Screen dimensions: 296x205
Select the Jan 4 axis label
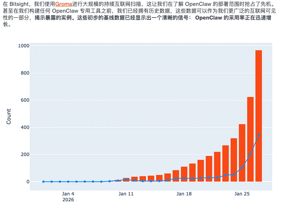pyautogui.click(x=68, y=193)
